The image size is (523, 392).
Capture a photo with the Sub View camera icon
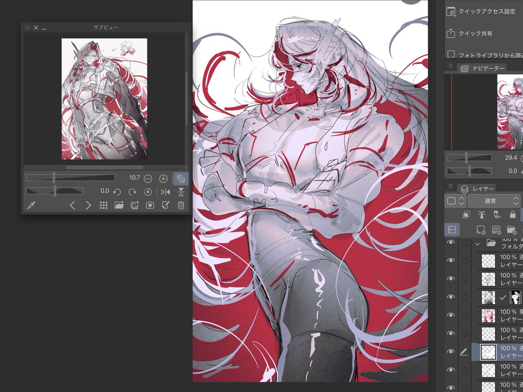click(x=150, y=205)
